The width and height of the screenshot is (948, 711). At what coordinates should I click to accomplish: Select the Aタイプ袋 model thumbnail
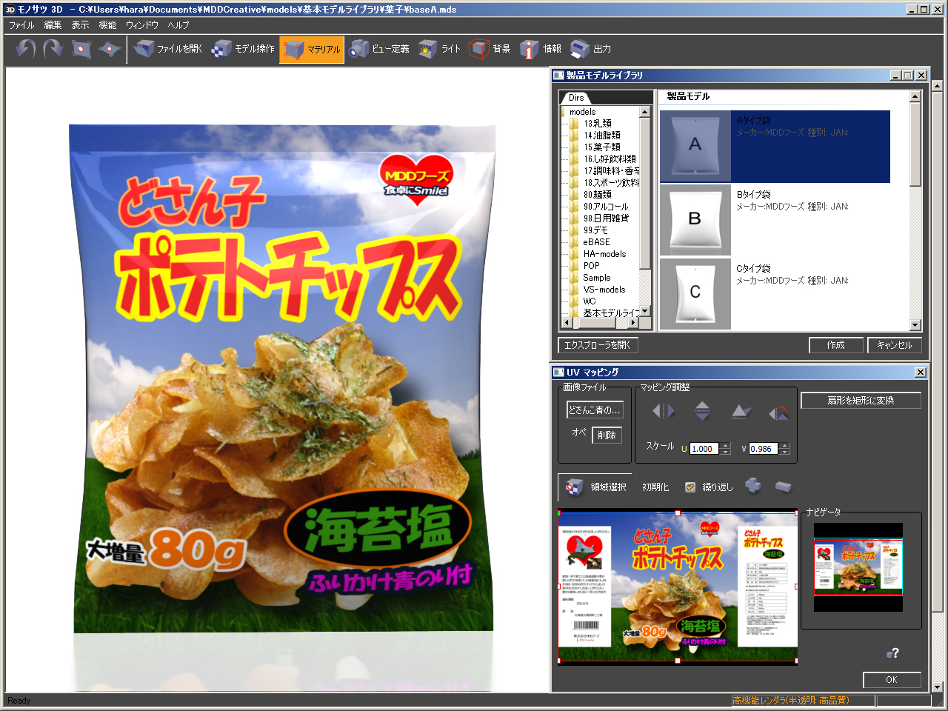tap(695, 146)
